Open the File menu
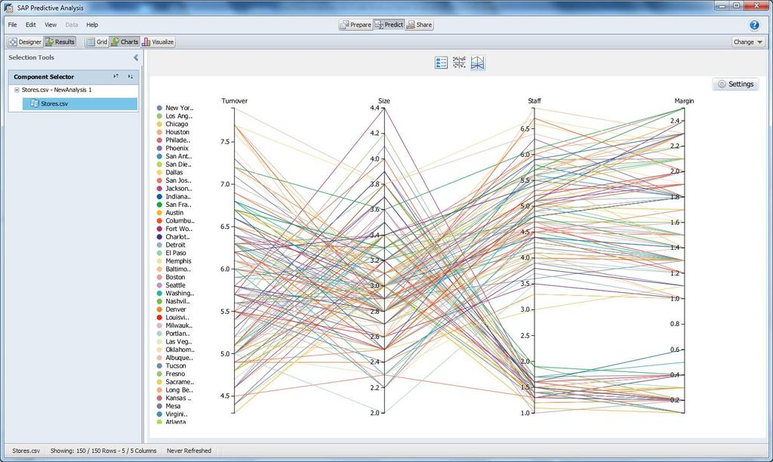The image size is (773, 462). [12, 25]
